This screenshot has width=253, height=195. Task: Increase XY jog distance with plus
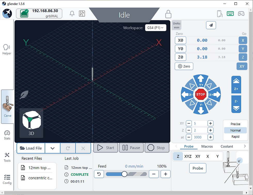pos(210,123)
